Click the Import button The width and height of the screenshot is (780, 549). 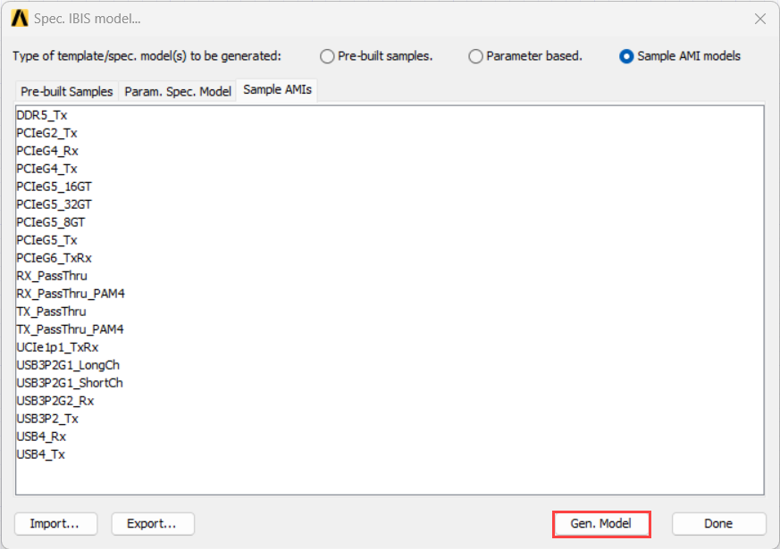55,523
